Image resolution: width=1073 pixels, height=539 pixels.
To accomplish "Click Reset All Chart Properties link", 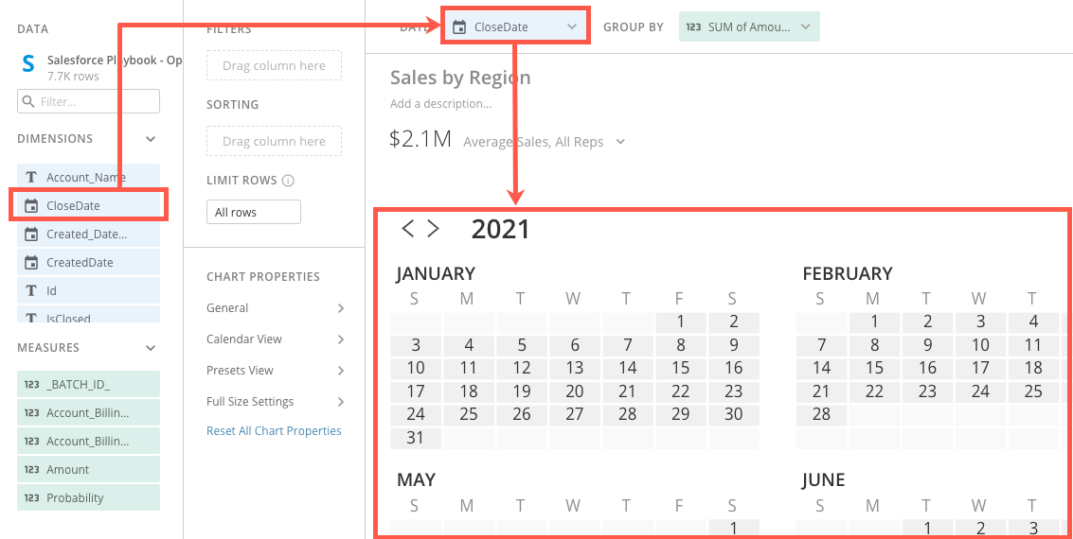I will pyautogui.click(x=274, y=431).
